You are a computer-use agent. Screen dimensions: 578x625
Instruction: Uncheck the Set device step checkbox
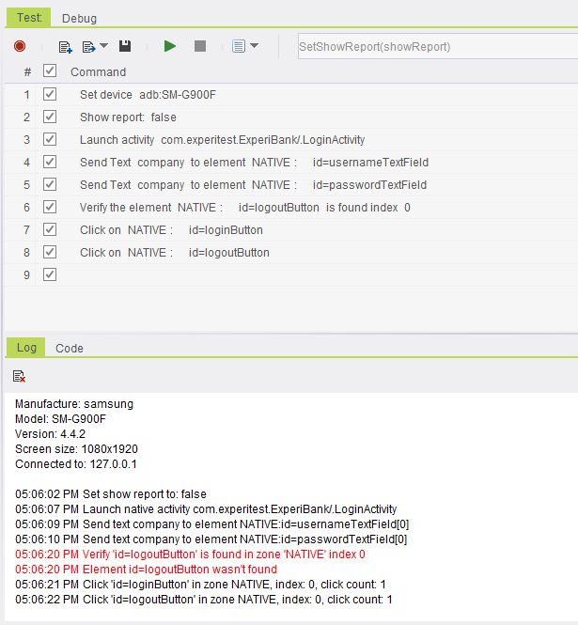click(x=50, y=95)
